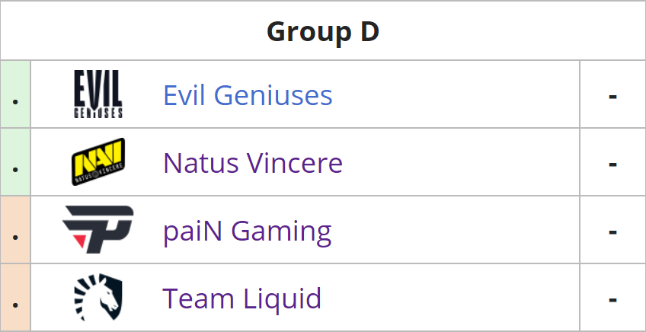Screen dimensions: 646x332
Task: Click peach position cell beside paiN Gaming
Action: point(15,229)
